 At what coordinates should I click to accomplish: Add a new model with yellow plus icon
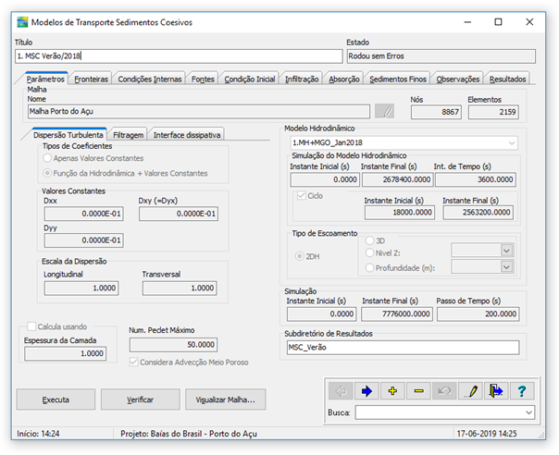pyautogui.click(x=392, y=391)
